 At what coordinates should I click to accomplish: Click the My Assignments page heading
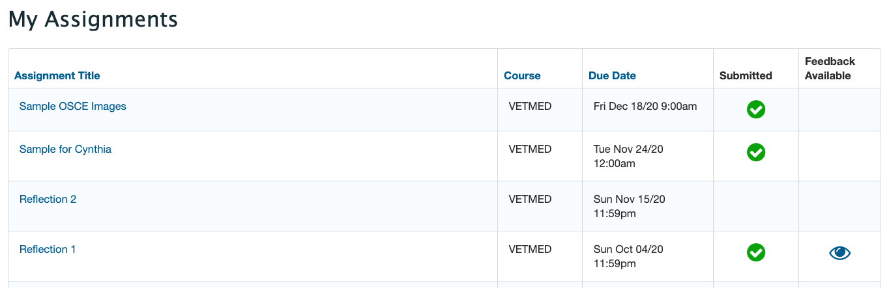93,20
